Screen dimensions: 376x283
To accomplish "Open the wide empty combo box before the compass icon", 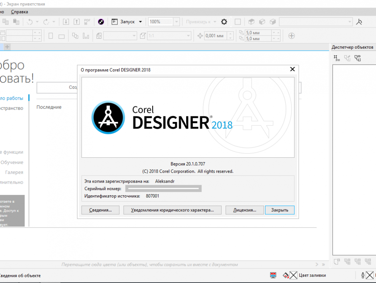I will tap(316, 22).
